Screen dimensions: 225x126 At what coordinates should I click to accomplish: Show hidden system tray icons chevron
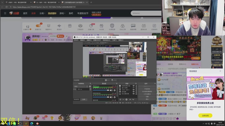point(203,123)
